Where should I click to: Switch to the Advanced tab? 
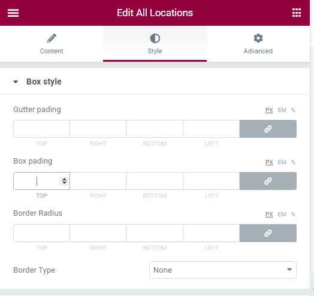tap(258, 44)
